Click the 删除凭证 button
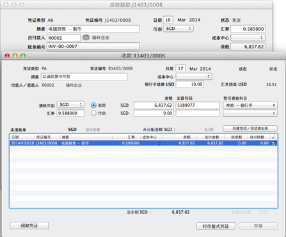This screenshot has height=237, width=286. pos(29,226)
